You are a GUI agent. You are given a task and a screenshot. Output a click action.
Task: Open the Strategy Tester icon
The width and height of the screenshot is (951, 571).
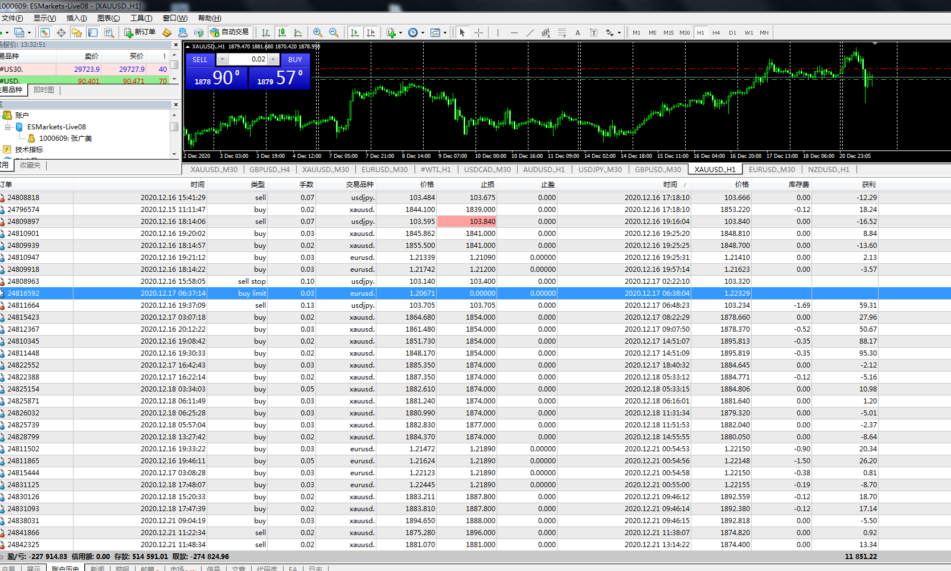click(x=109, y=32)
